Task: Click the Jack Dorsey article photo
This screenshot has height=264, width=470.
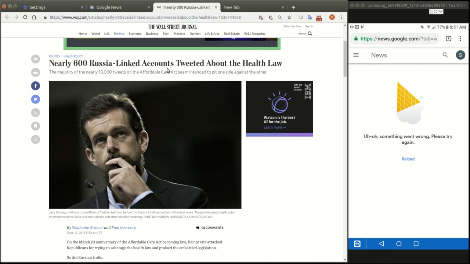Action: tap(145, 144)
